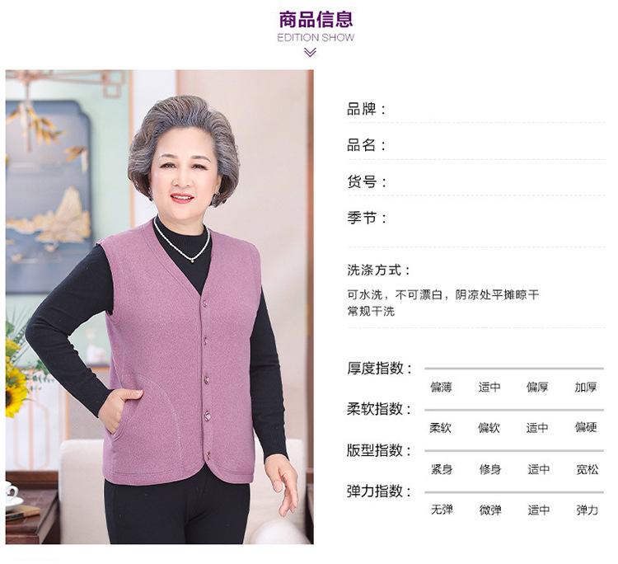
Task: Select 偏厚 on thickness scale
Action: 537,387
